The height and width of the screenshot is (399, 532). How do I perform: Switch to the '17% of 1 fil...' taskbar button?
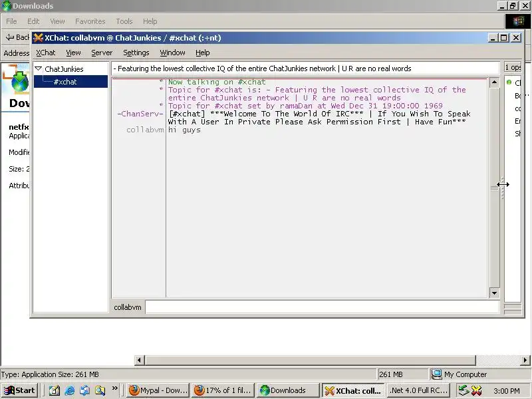(223, 390)
